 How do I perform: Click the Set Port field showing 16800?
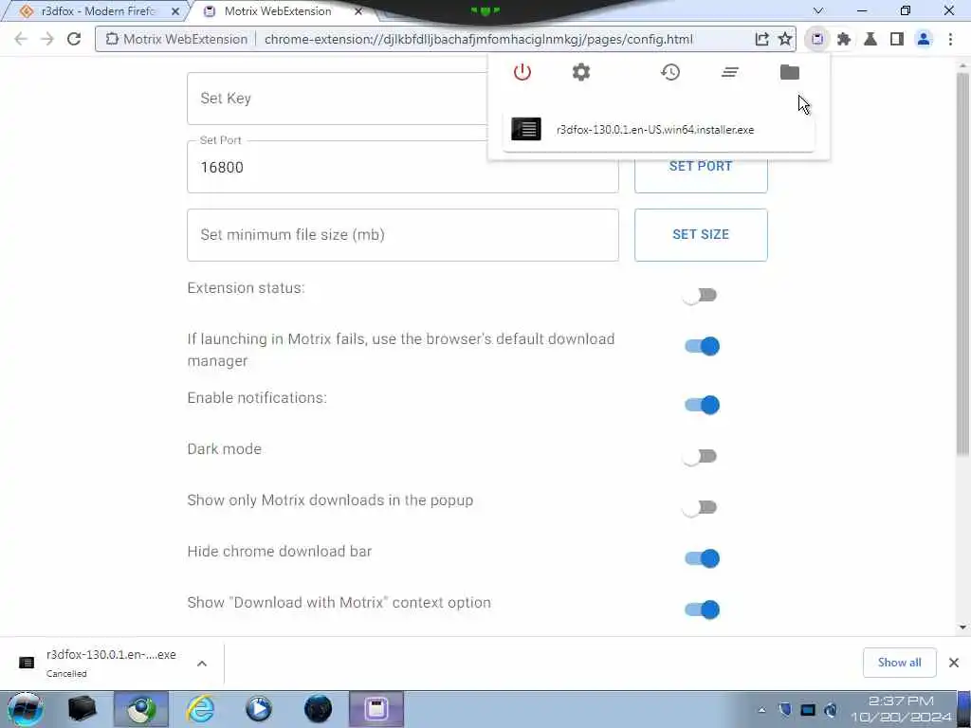(x=402, y=167)
